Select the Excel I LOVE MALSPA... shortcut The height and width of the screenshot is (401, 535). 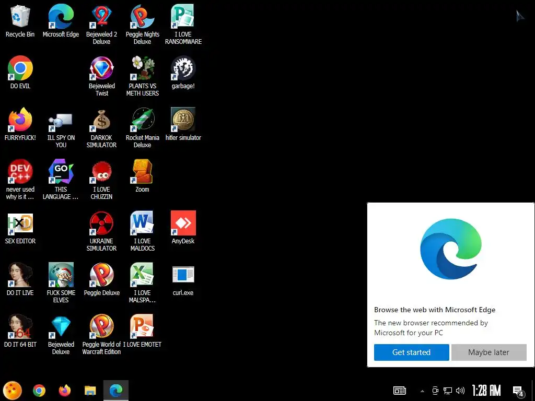tap(142, 283)
